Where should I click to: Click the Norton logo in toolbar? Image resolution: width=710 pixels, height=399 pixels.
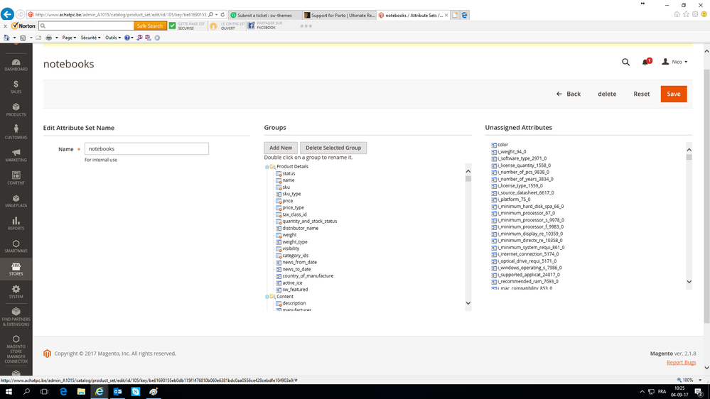23,26
